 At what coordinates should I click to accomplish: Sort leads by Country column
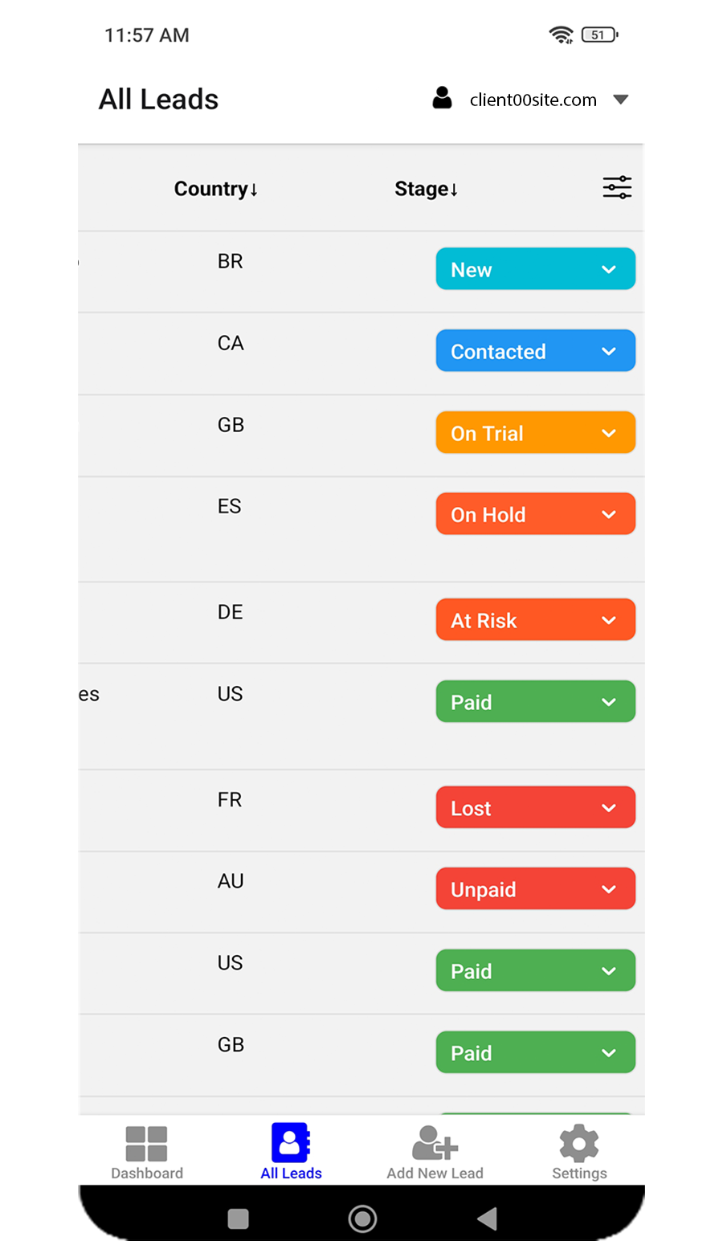pyautogui.click(x=215, y=189)
